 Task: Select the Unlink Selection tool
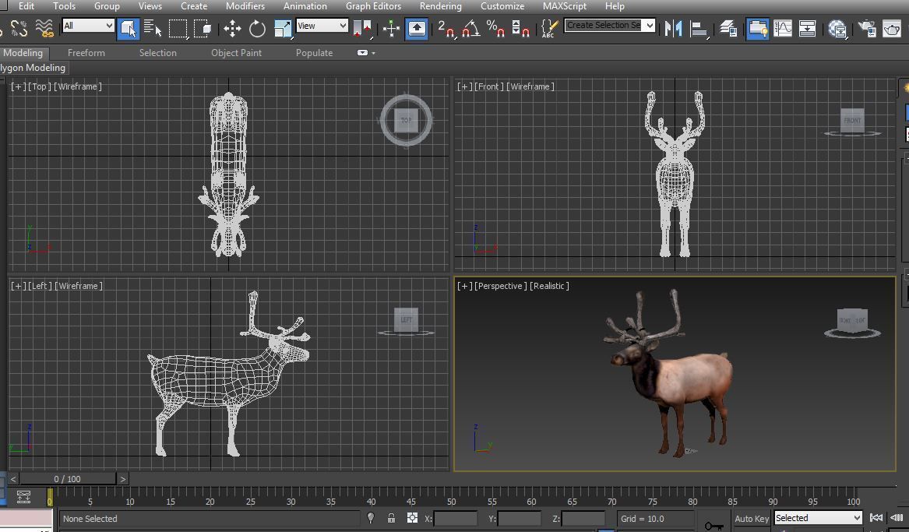pos(19,28)
